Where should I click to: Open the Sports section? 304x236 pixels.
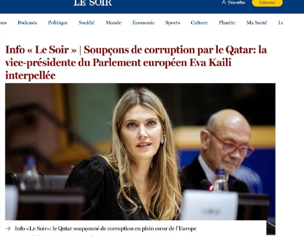[x=173, y=23]
